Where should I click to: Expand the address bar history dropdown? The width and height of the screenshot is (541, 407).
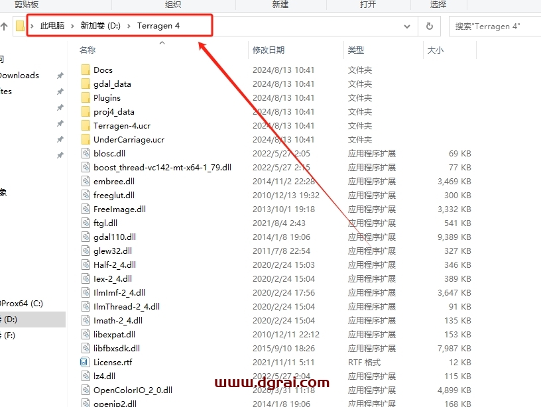coord(407,26)
